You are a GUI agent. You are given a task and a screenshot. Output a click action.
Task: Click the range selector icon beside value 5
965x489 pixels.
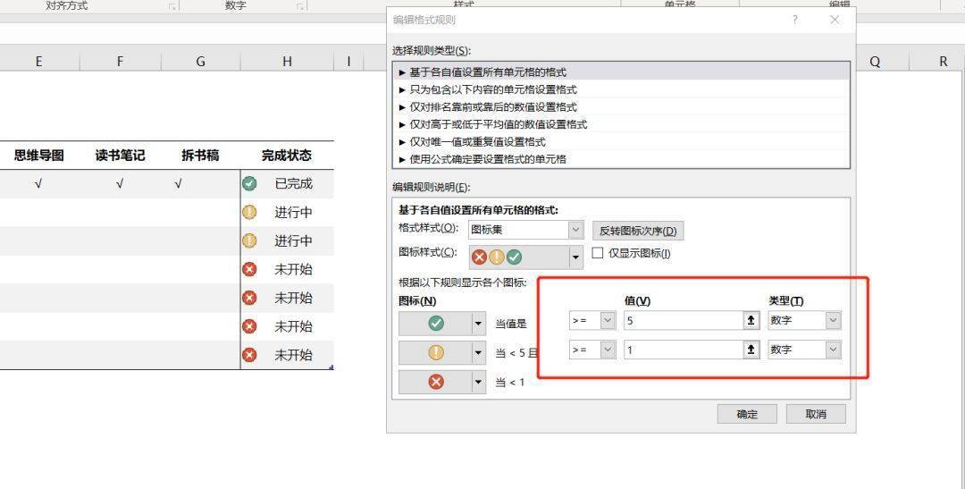coord(751,320)
